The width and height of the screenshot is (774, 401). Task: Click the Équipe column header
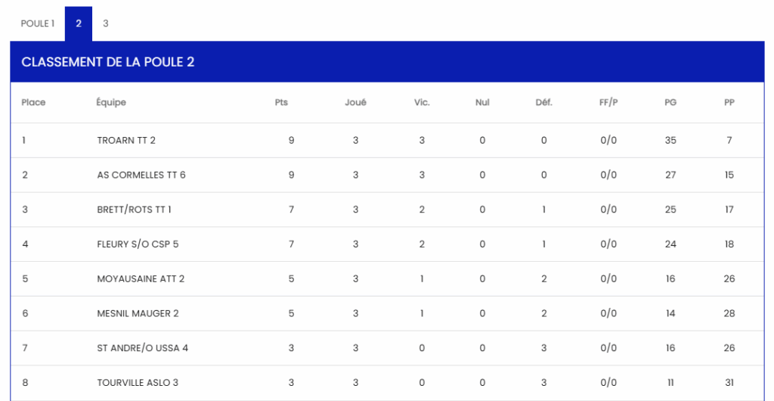pyautogui.click(x=111, y=103)
